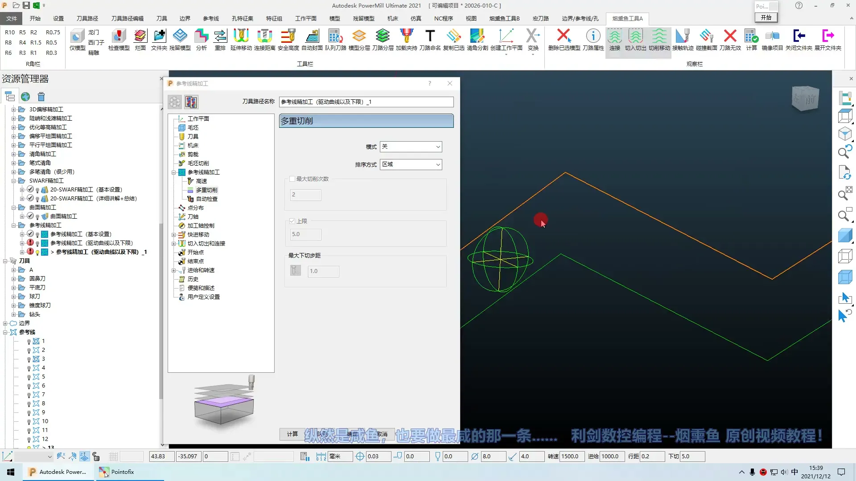Toggle the 上限 checkbox
This screenshot has height=481, width=856.
coord(292,221)
